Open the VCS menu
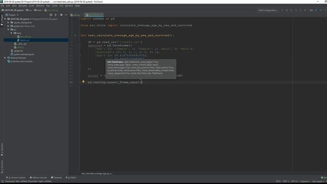Viewport: 327px width, 184px height. [61, 6]
